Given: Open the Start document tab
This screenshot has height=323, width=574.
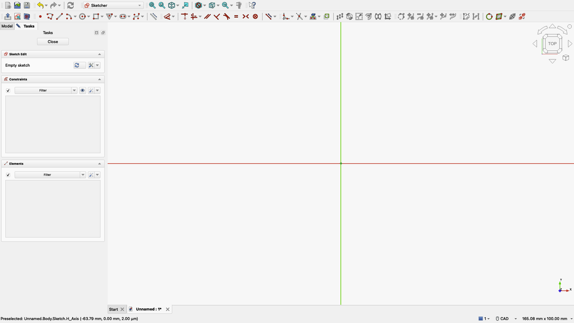Looking at the screenshot, I should pos(112,309).
